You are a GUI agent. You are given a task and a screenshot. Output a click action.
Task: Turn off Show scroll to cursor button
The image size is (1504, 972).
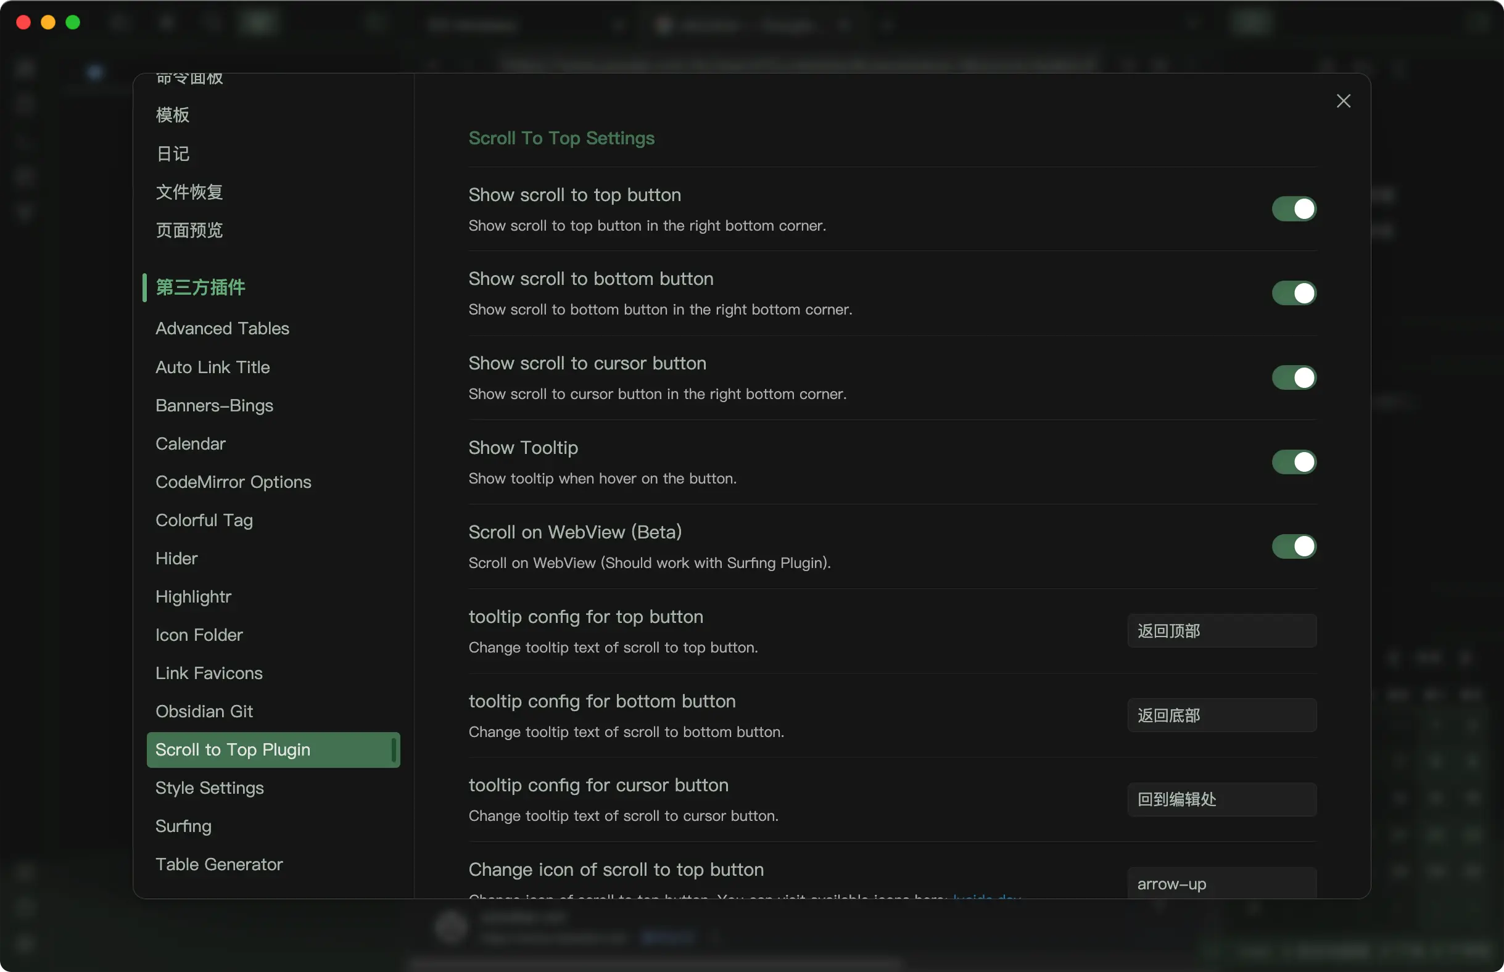(1293, 377)
